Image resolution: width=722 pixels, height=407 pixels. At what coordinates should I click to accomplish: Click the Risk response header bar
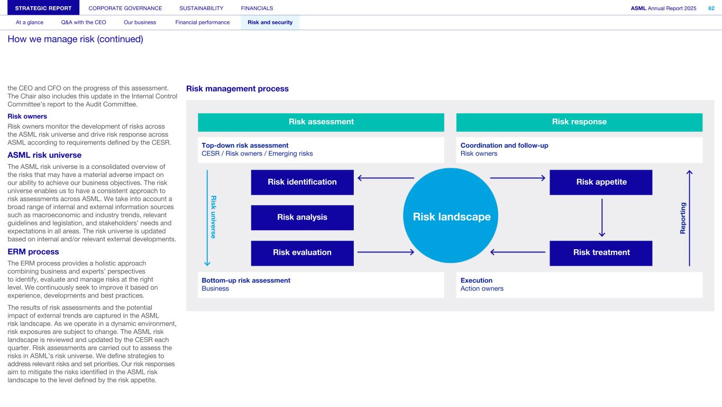(x=579, y=122)
